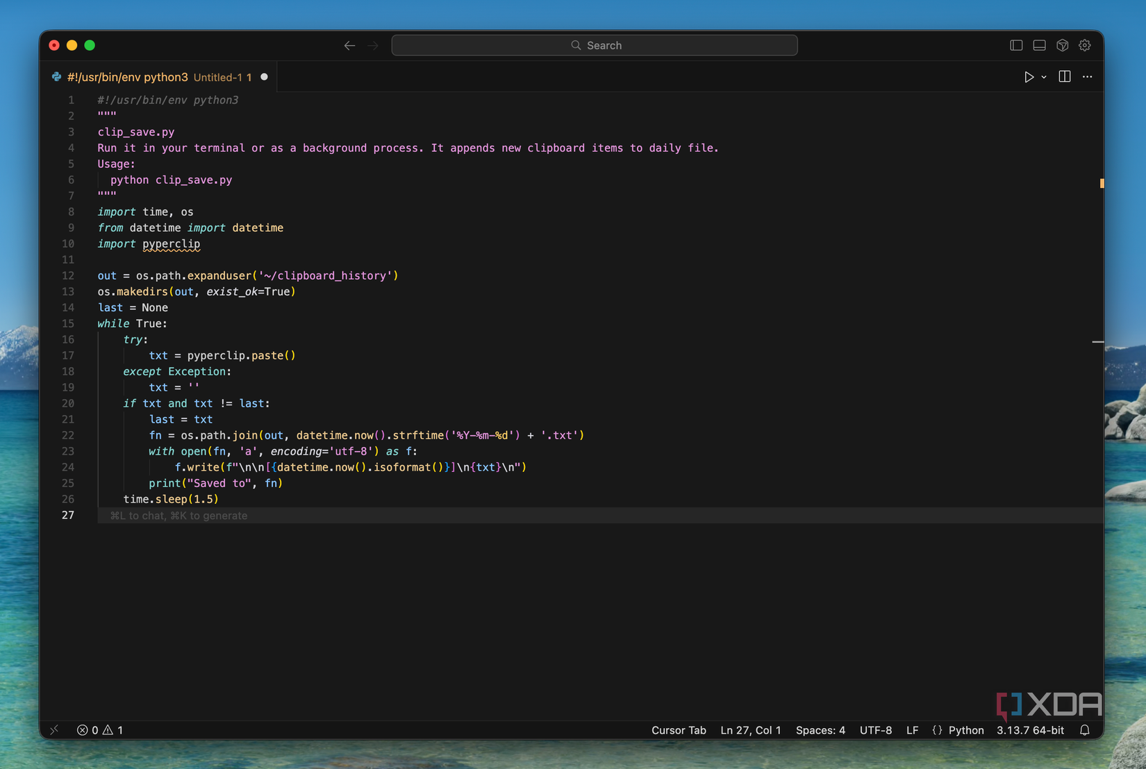The width and height of the screenshot is (1146, 769).
Task: Open more editor actions with the ellipsis
Action: 1087,77
